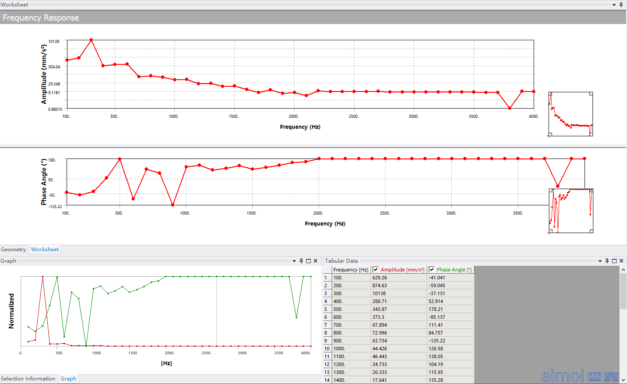
Task: Select phase angle cell 178.21
Action: [x=450, y=309]
